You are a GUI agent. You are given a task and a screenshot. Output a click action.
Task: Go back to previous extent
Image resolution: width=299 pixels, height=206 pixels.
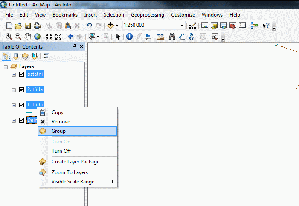(70, 36)
